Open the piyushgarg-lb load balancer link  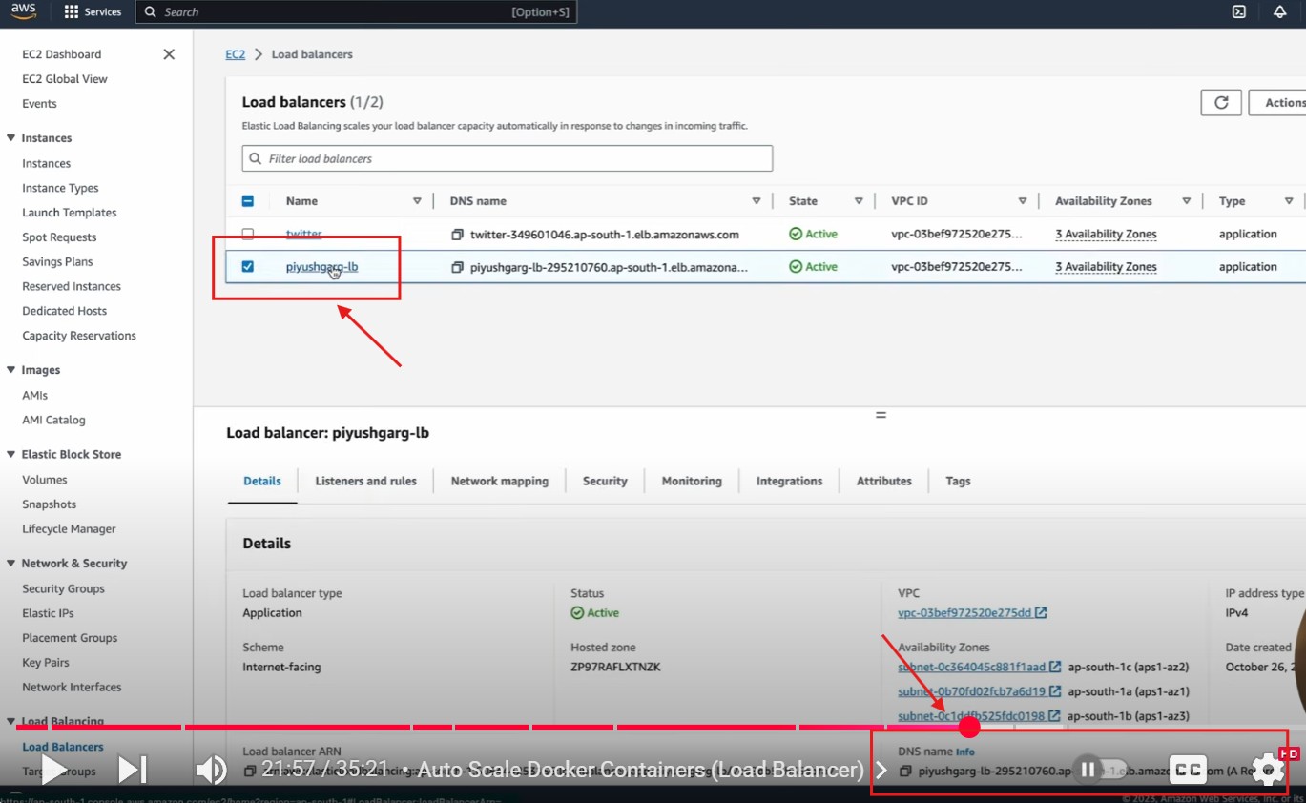point(321,267)
